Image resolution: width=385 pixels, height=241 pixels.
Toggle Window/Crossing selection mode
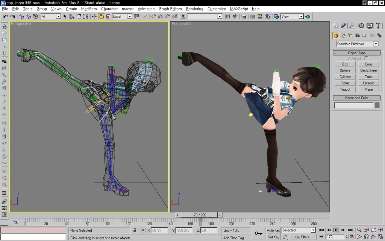click(x=85, y=17)
